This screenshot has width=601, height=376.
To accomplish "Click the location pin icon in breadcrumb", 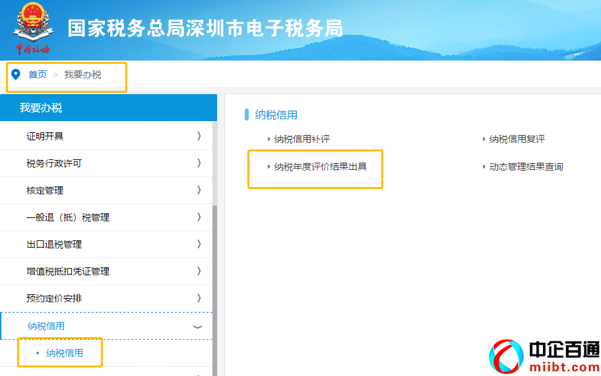I will tap(16, 74).
